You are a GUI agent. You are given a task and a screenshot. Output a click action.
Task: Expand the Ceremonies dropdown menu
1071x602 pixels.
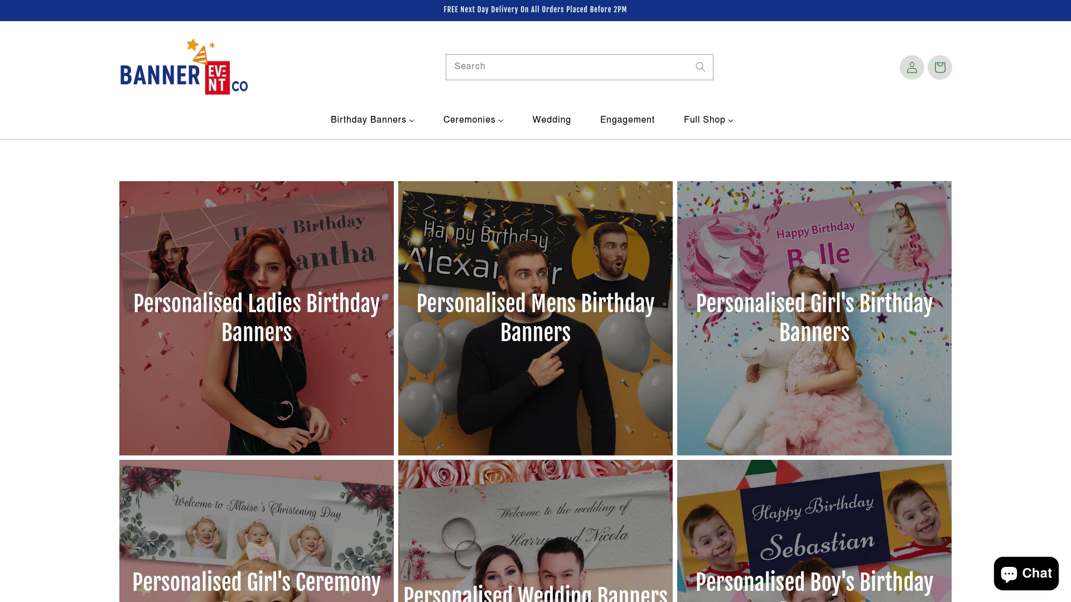[x=473, y=120]
